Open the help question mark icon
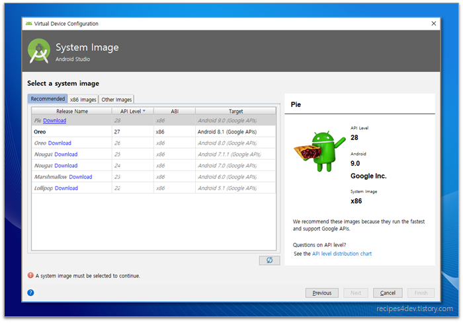The width and height of the screenshot is (463, 323). tap(30, 293)
